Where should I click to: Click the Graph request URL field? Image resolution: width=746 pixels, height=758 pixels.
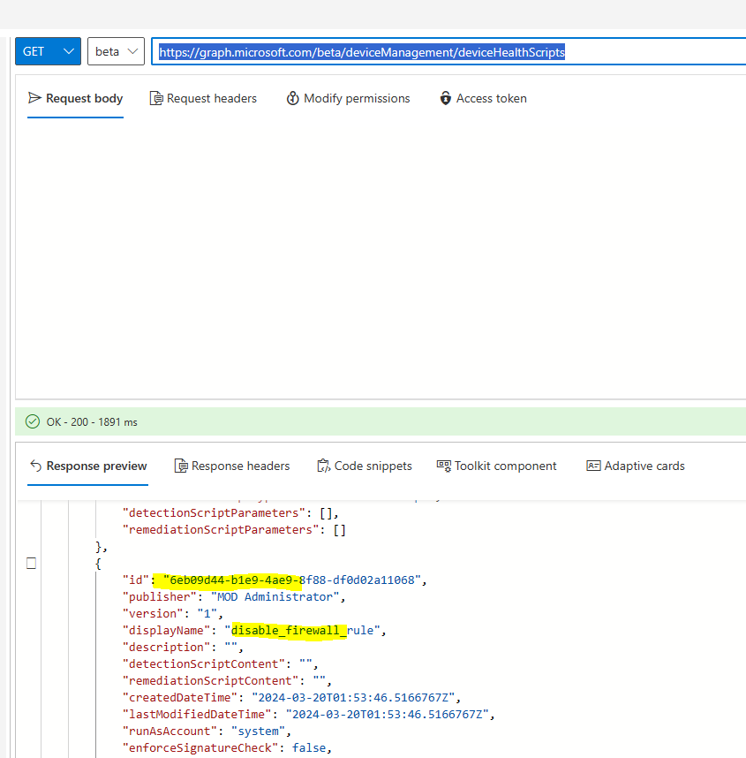(448, 51)
